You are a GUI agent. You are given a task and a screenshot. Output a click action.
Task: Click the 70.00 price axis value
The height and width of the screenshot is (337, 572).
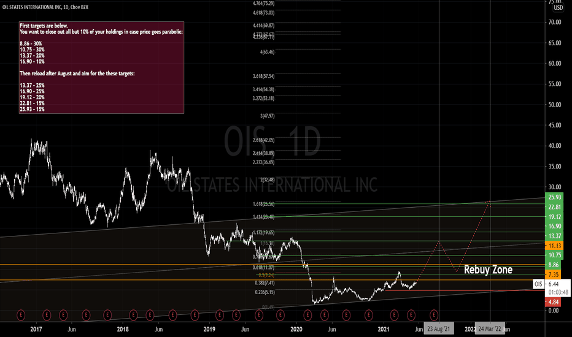[x=554, y=22]
